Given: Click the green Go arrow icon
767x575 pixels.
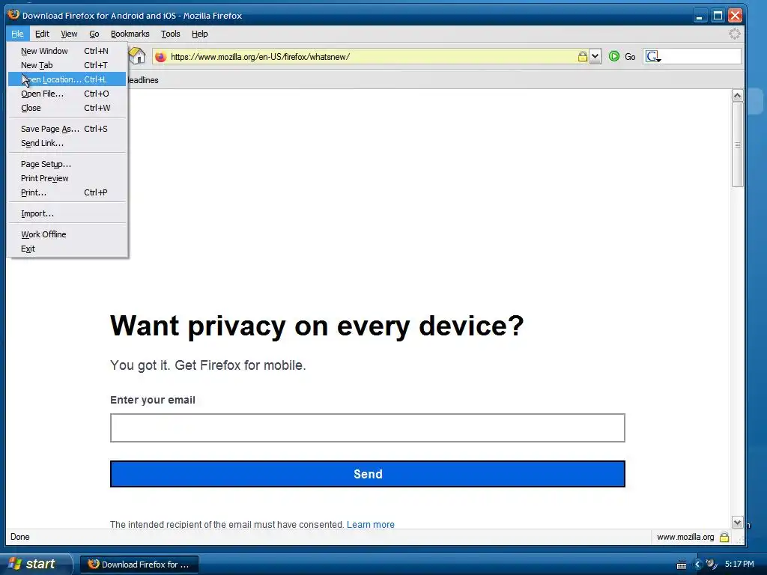Looking at the screenshot, I should click(x=614, y=56).
